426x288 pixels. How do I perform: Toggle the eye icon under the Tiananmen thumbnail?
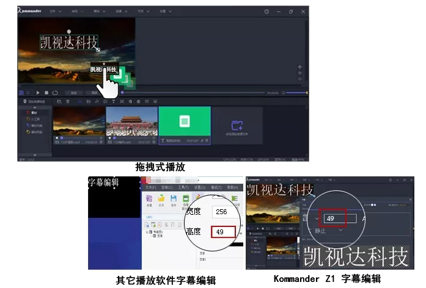153,138
